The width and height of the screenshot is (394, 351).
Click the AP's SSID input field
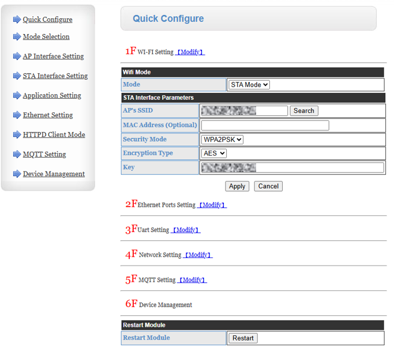coord(244,111)
